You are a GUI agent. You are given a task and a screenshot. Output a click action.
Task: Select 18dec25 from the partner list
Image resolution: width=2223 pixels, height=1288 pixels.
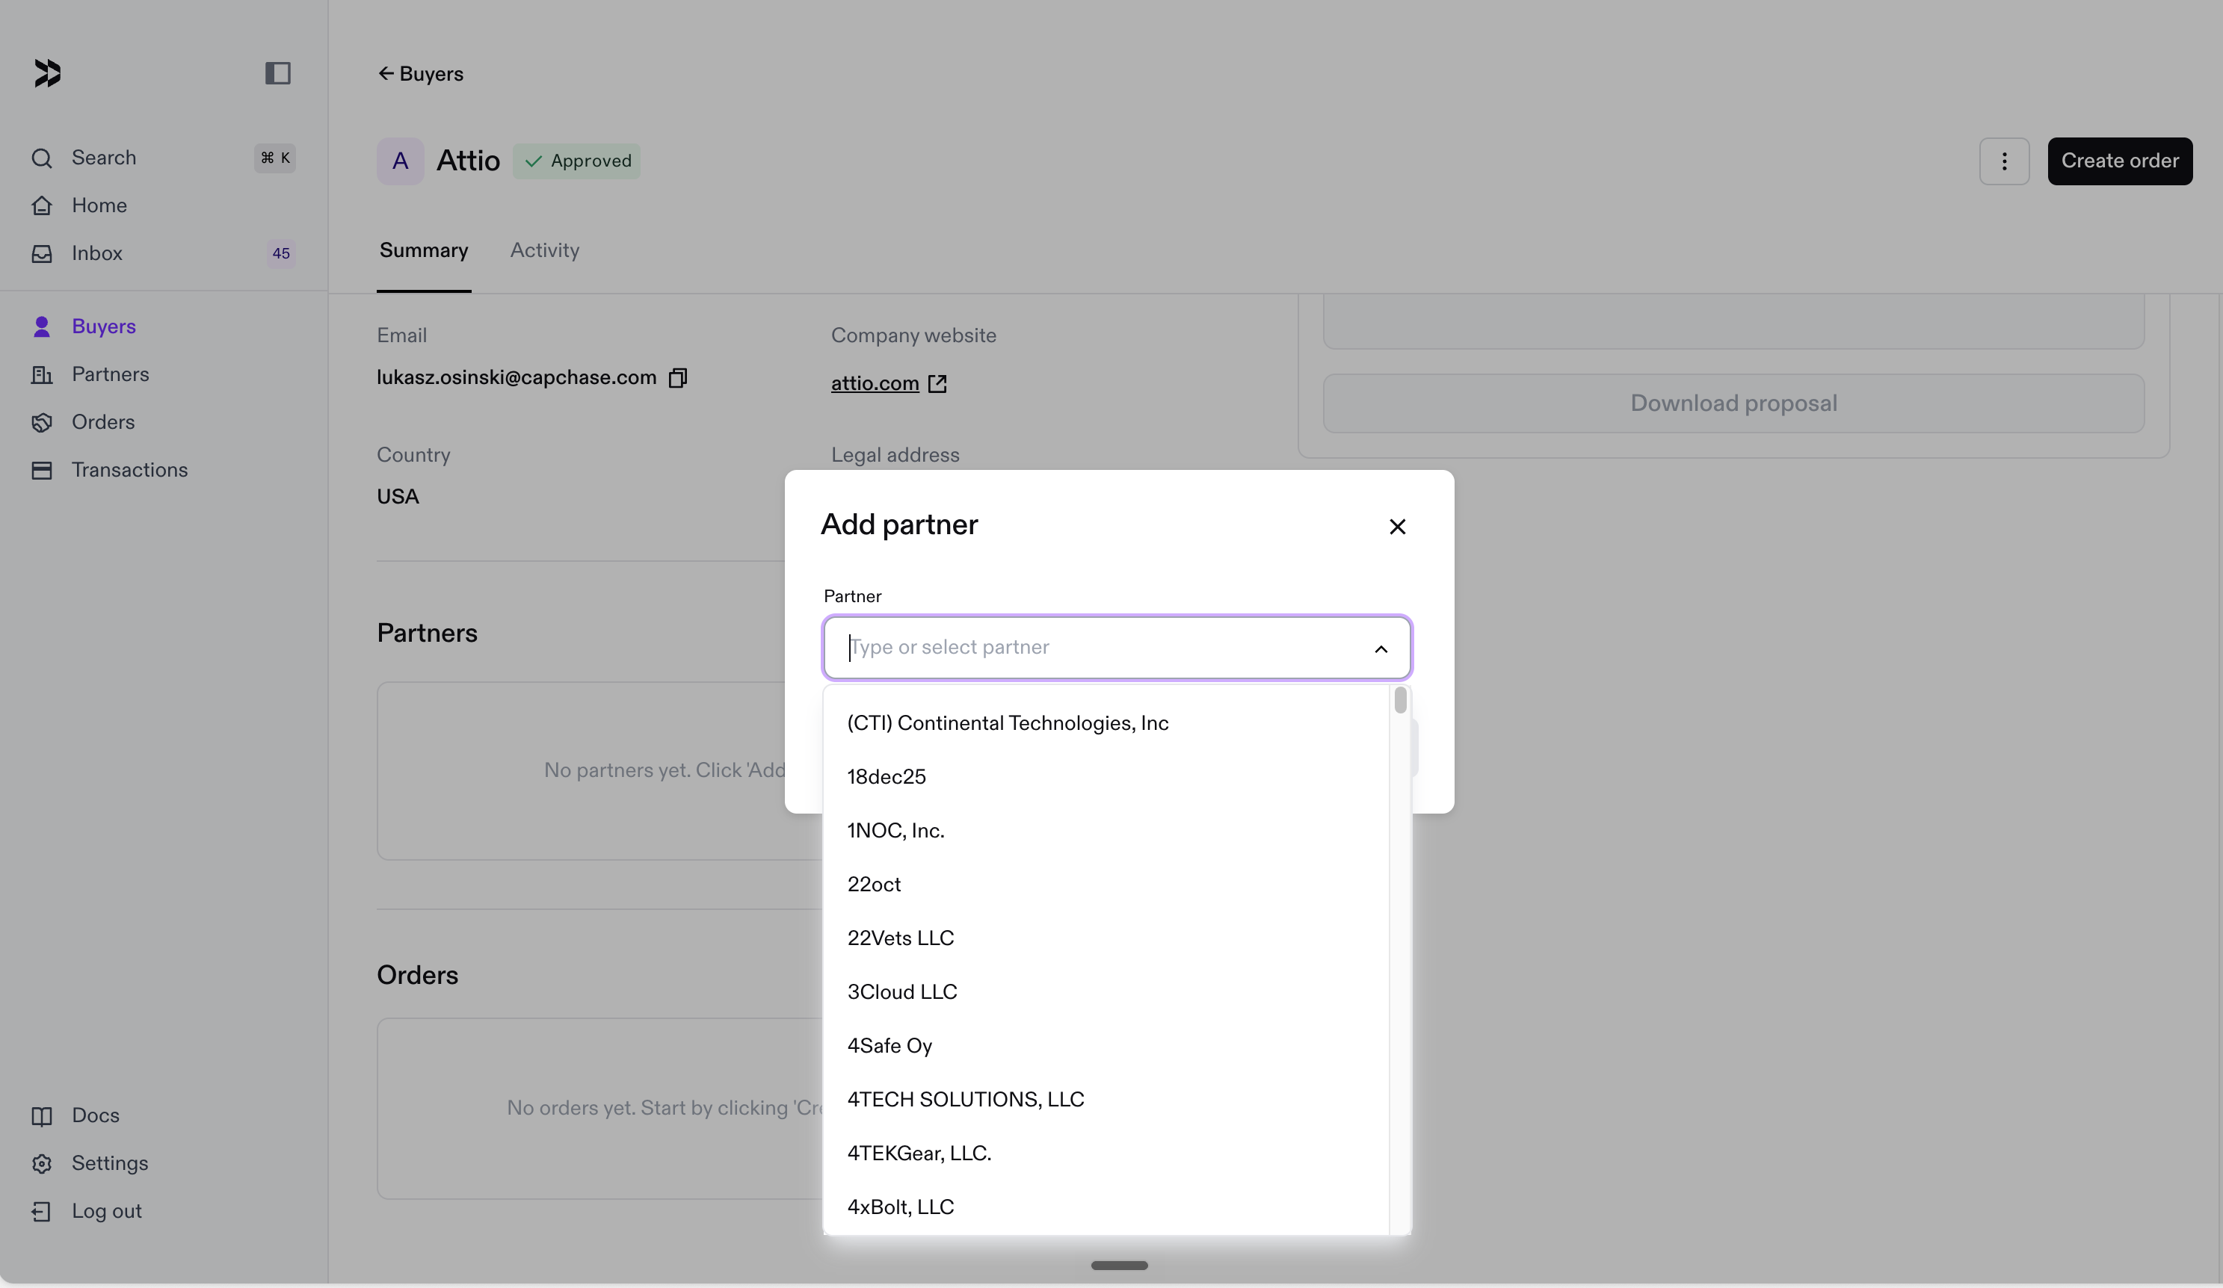[x=1106, y=777]
